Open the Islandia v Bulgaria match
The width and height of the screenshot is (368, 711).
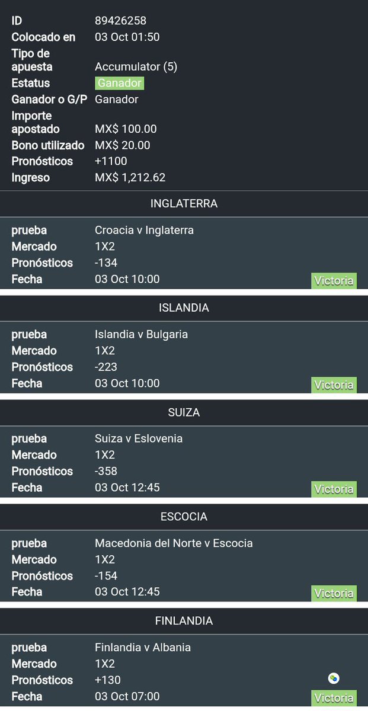(x=141, y=334)
